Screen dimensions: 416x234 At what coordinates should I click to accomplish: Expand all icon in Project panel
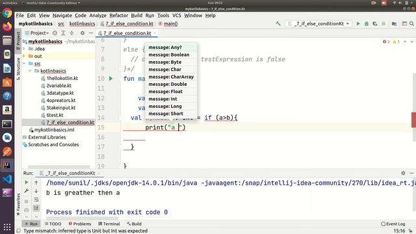63,33
